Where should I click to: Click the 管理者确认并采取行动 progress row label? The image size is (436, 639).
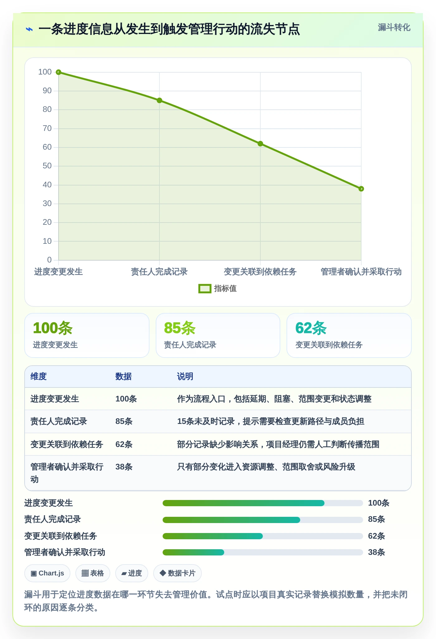(x=65, y=552)
